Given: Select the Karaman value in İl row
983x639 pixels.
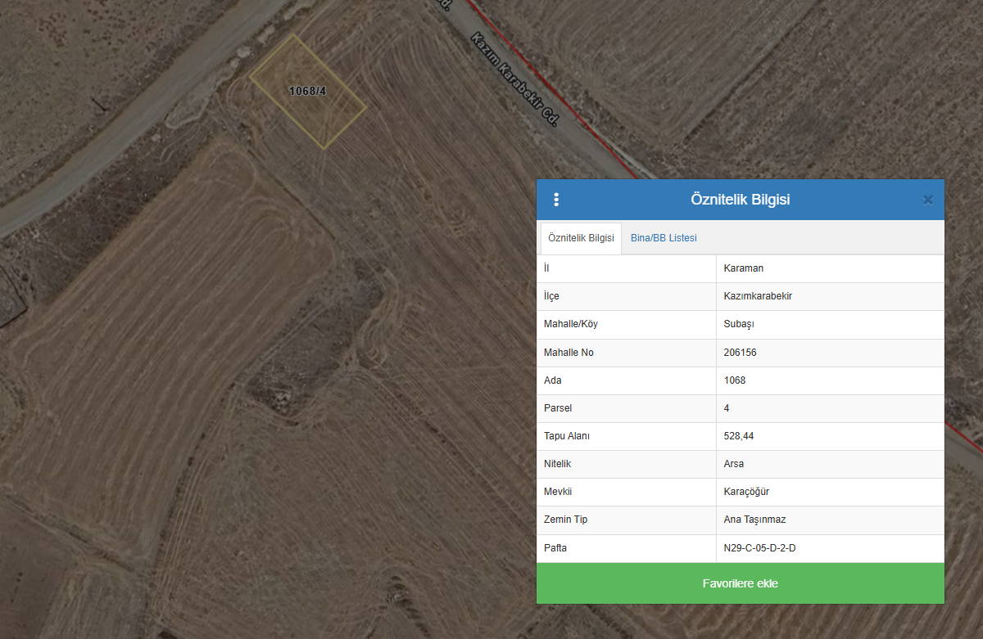Looking at the screenshot, I should point(743,268).
